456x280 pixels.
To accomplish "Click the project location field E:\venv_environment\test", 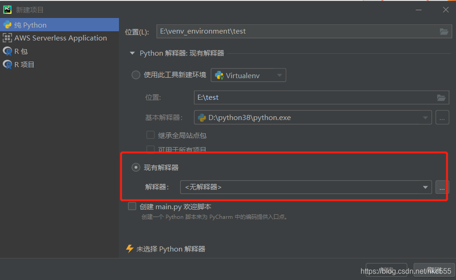I will point(304,31).
